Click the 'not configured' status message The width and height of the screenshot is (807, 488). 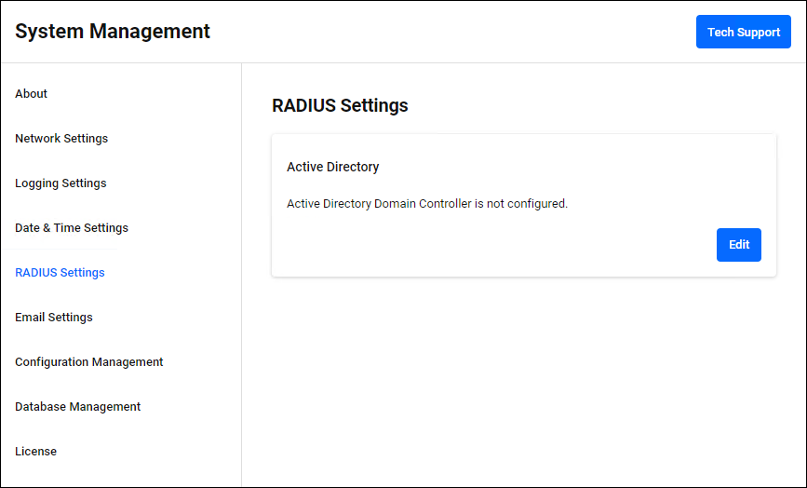427,203
